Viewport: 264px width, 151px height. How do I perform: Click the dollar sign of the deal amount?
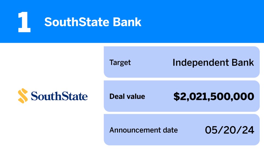(x=176, y=96)
